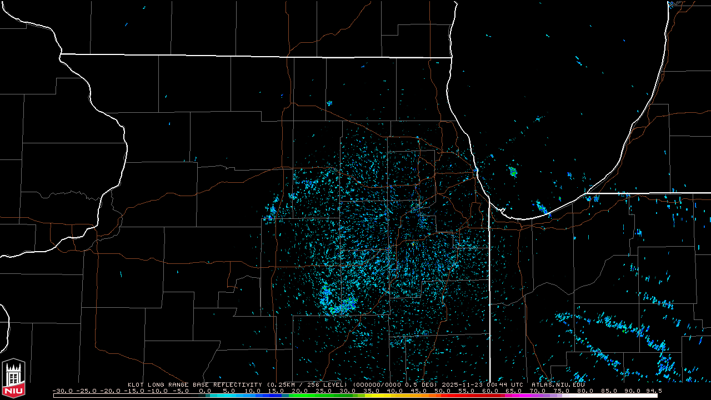Viewport: 711px width, 400px height.
Task: Click the green echo over Lake Michigan
Action: coord(513,172)
